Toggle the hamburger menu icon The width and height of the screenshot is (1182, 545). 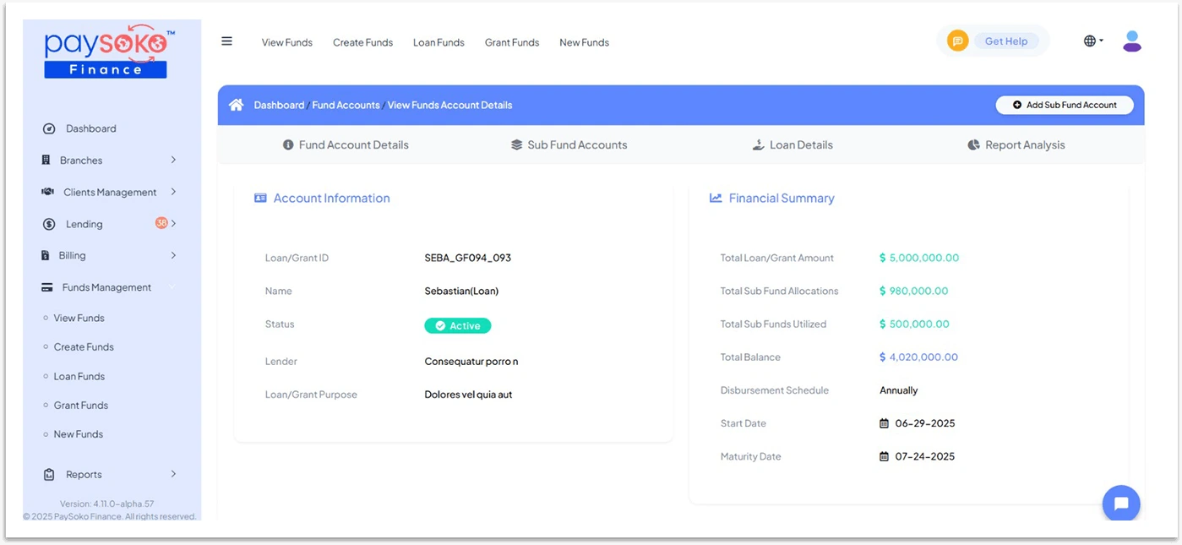coord(226,41)
